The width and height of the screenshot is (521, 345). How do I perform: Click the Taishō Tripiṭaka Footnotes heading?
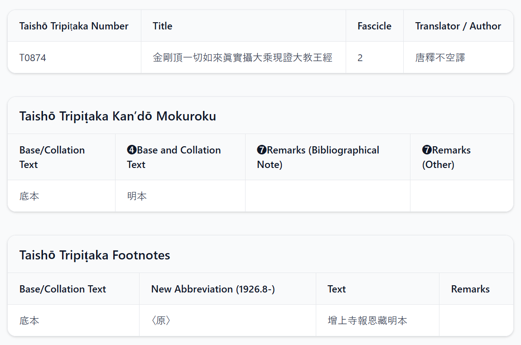(x=95, y=255)
